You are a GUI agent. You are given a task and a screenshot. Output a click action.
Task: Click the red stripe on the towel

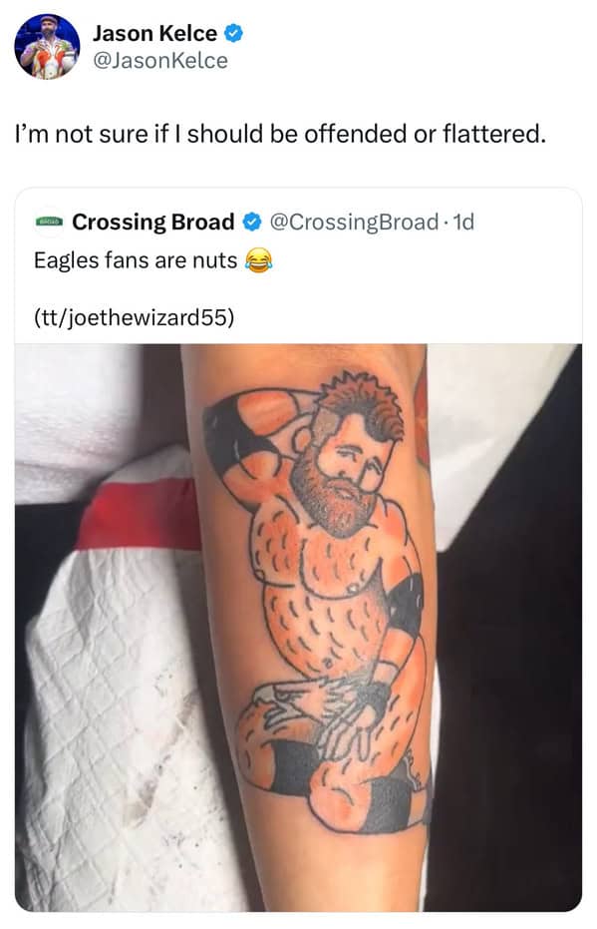tap(140, 514)
